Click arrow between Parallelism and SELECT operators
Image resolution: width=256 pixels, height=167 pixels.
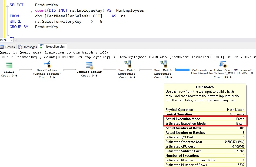tap(25, 70)
